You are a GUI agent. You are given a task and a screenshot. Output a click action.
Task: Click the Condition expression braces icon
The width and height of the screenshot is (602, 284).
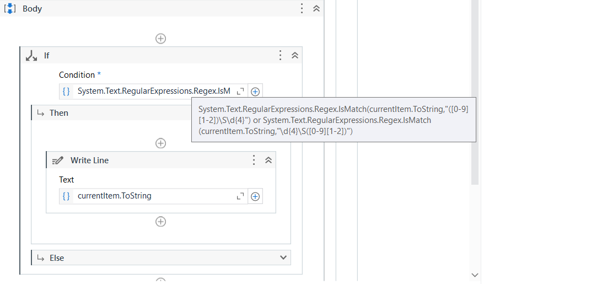pos(66,92)
